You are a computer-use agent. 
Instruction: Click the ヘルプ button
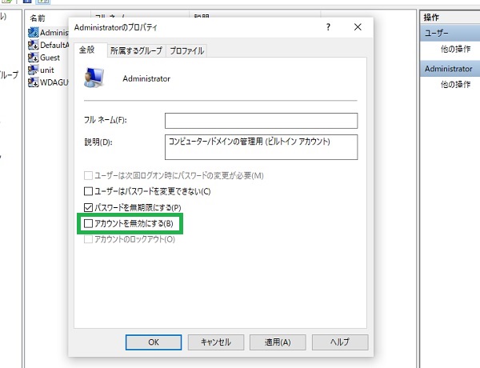(340, 342)
